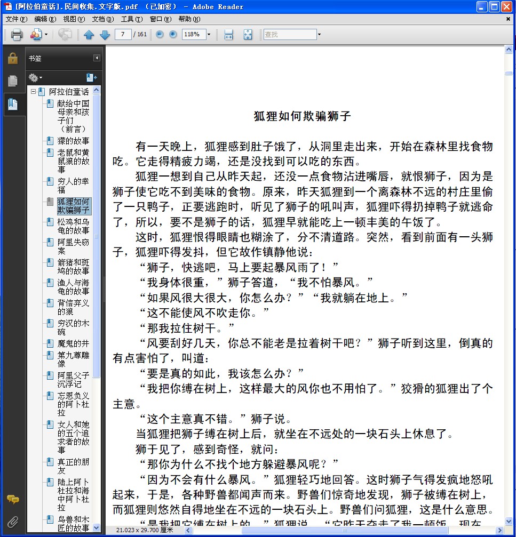Click horizontal scroll right arrow
The image size is (516, 537).
point(500,530)
